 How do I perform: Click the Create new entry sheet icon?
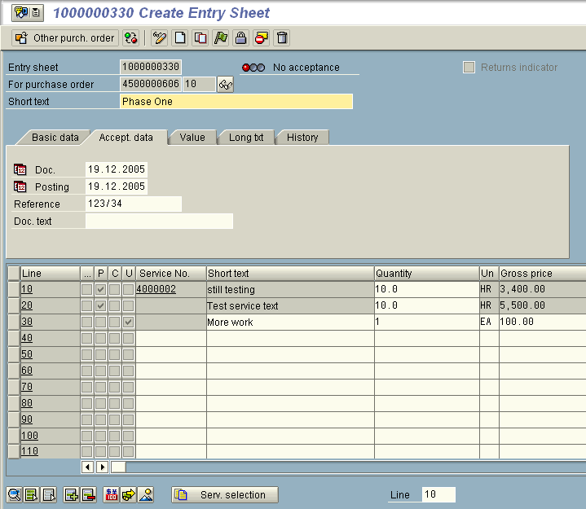click(180, 38)
